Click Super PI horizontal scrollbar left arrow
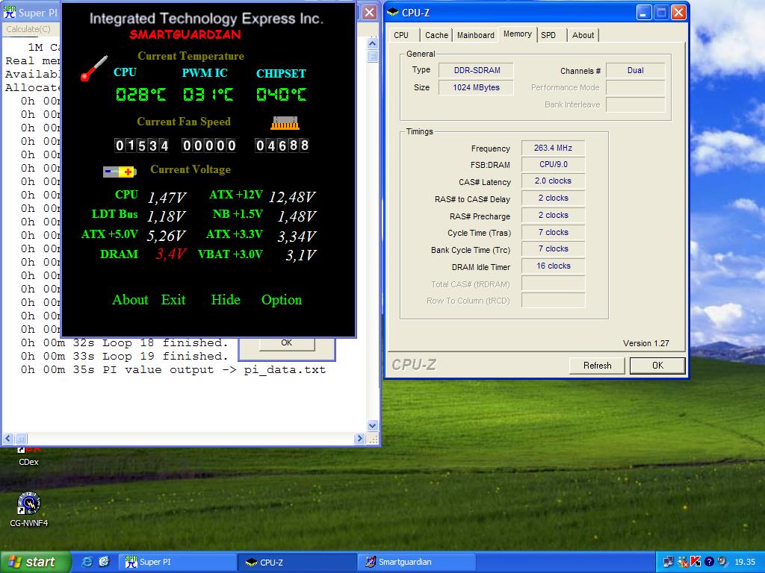765x573 pixels. (x=7, y=439)
